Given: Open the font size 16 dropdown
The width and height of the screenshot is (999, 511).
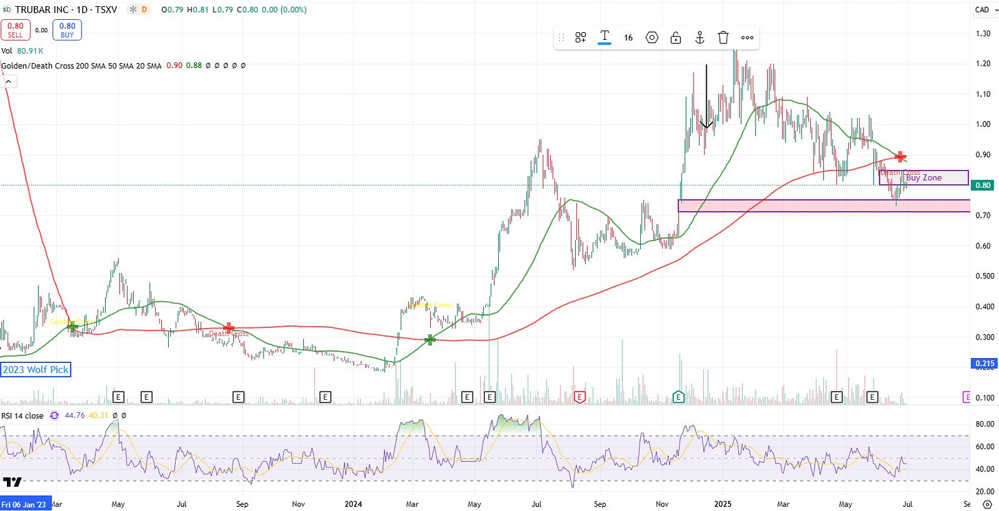Looking at the screenshot, I should pyautogui.click(x=628, y=38).
